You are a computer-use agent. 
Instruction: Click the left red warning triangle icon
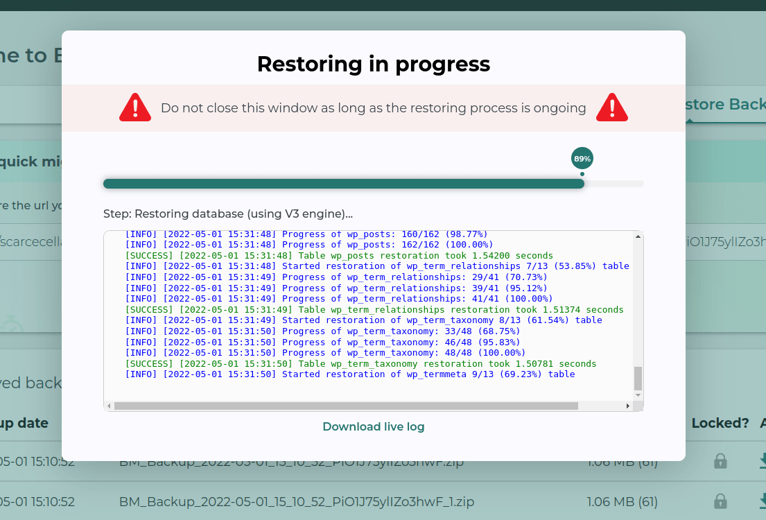[135, 108]
